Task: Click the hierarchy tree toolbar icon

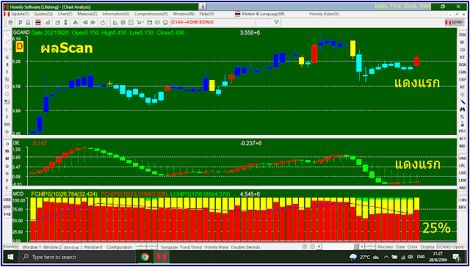Action: click(x=75, y=23)
